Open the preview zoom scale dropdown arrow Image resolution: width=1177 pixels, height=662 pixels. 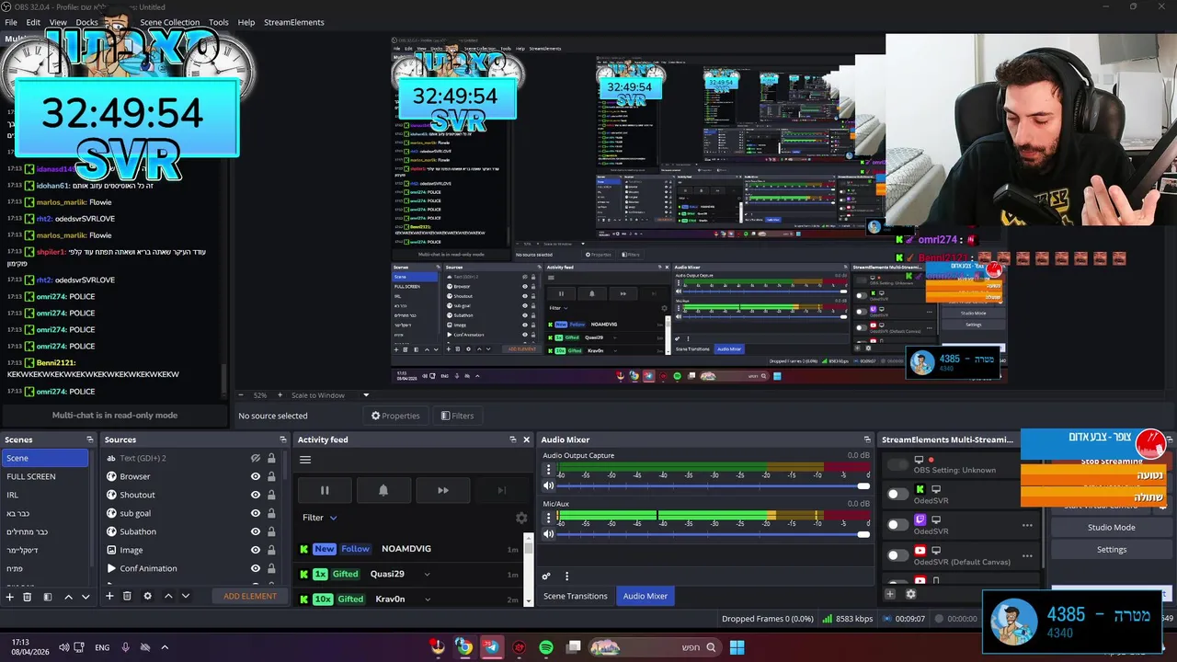click(x=366, y=395)
